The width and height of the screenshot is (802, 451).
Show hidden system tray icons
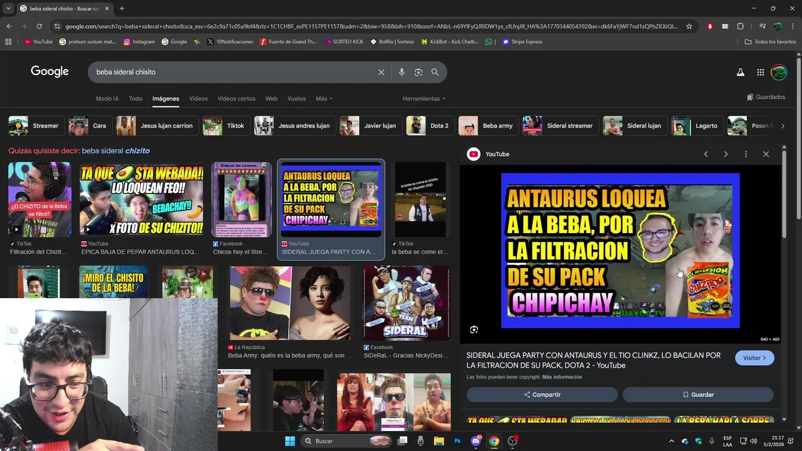tap(671, 441)
